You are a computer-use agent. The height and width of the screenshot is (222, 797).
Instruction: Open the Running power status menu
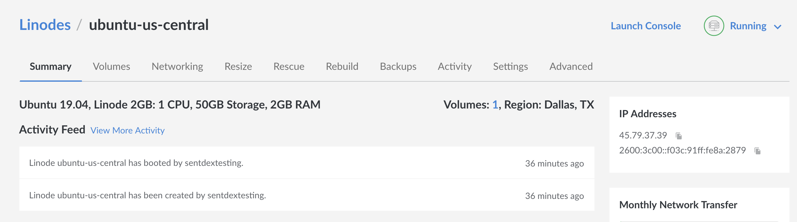click(748, 26)
